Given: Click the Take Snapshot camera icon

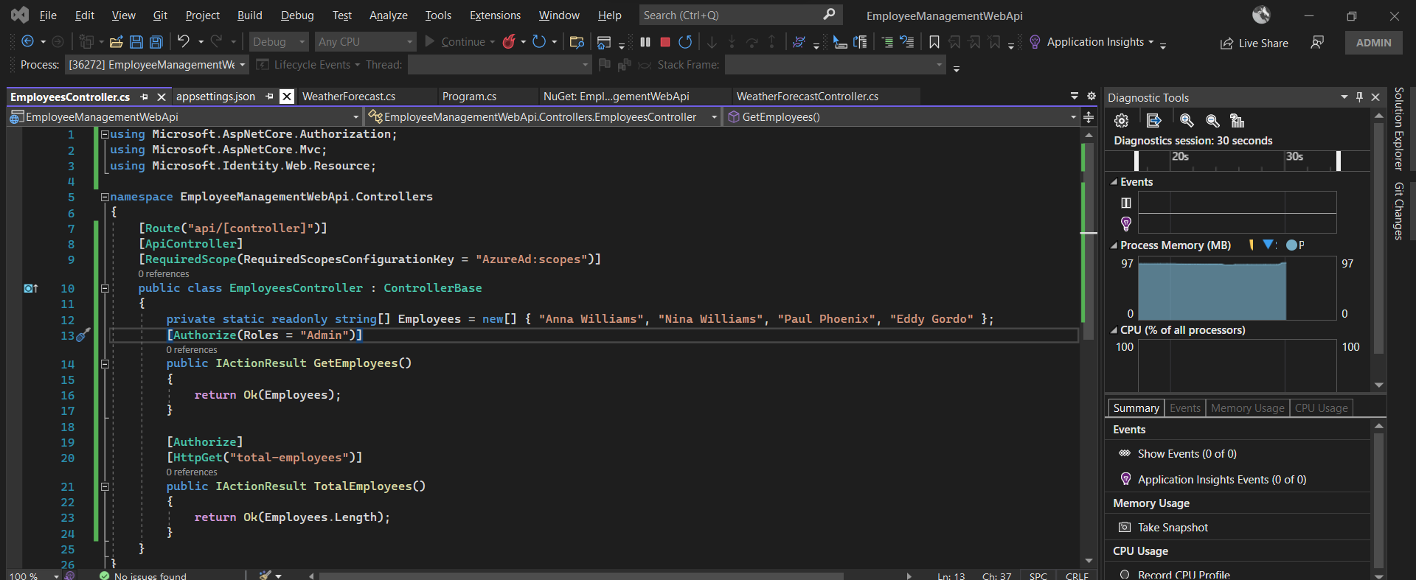Looking at the screenshot, I should pos(1125,527).
